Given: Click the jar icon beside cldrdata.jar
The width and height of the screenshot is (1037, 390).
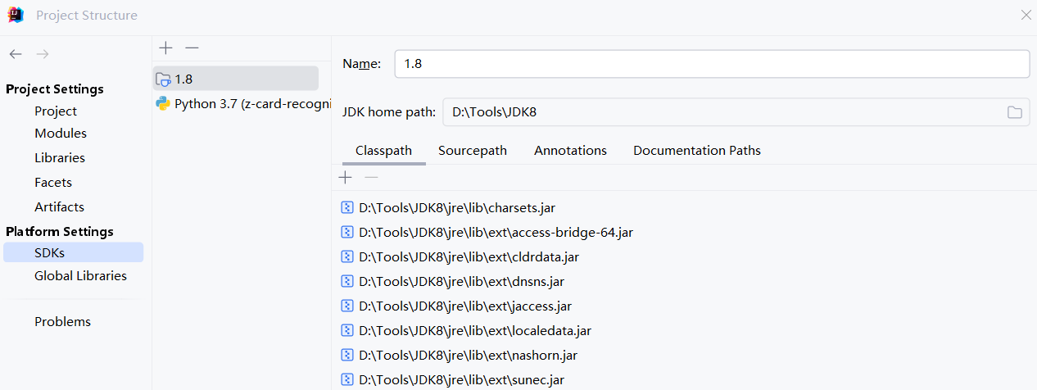Looking at the screenshot, I should [x=346, y=257].
